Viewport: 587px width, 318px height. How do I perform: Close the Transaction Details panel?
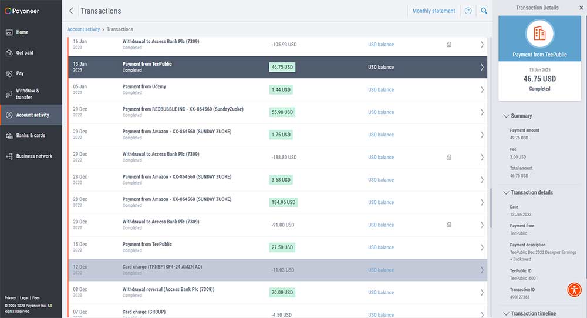[x=581, y=8]
